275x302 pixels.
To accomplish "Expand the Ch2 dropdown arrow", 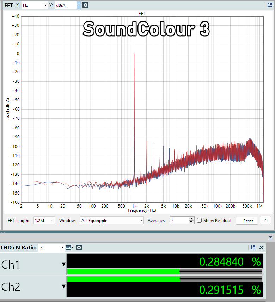I will click(64, 286).
